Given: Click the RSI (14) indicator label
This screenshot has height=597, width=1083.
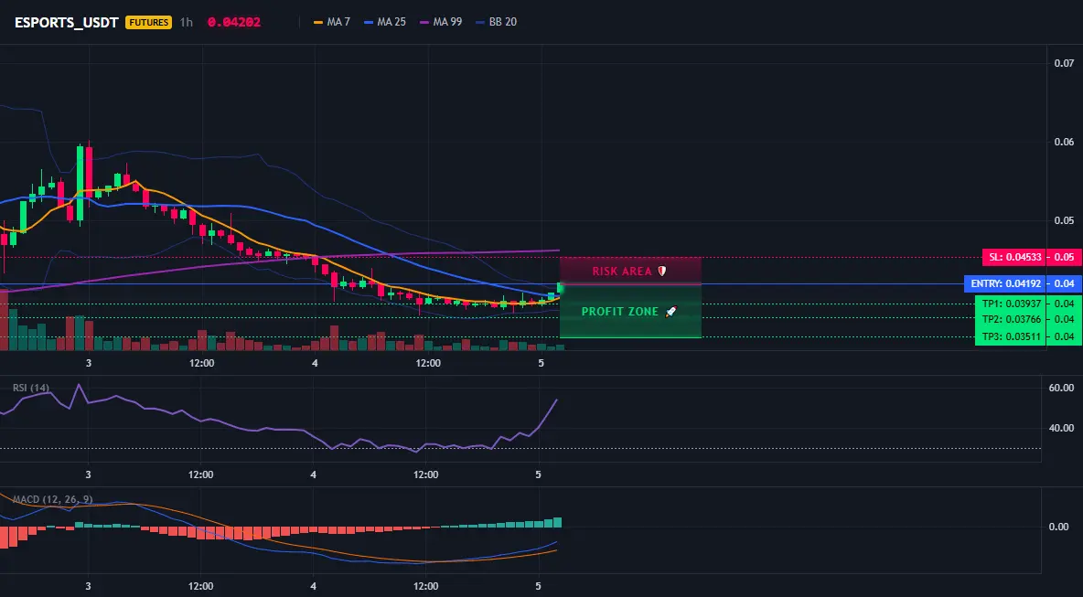Looking at the screenshot, I should [x=31, y=388].
